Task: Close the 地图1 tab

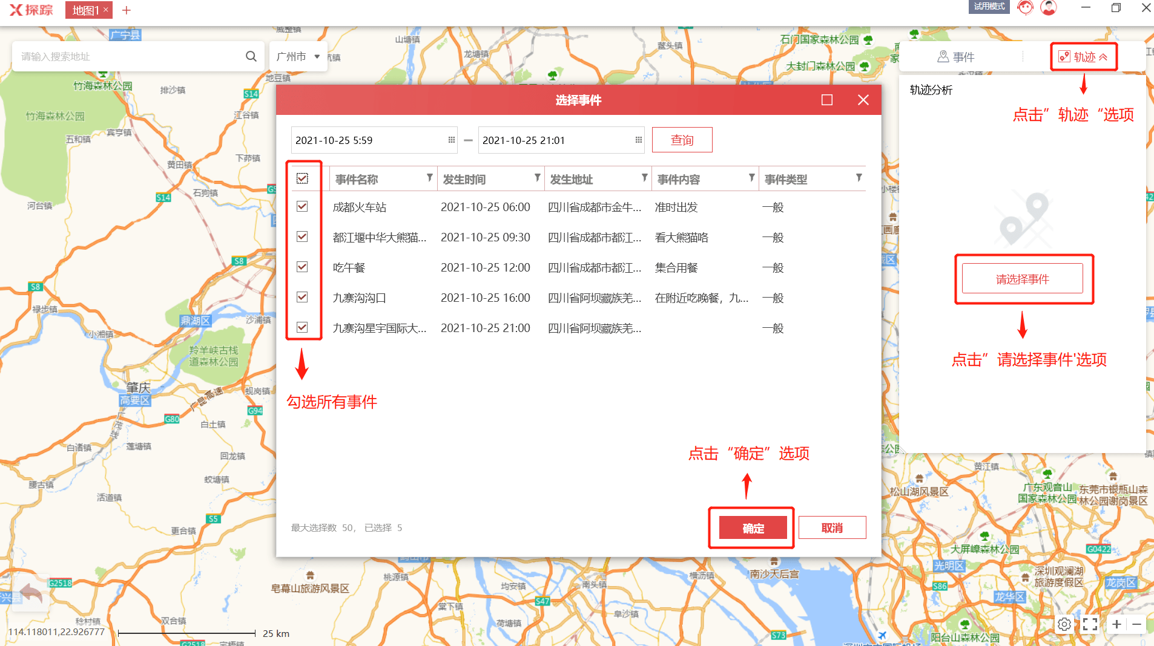Action: pos(106,10)
